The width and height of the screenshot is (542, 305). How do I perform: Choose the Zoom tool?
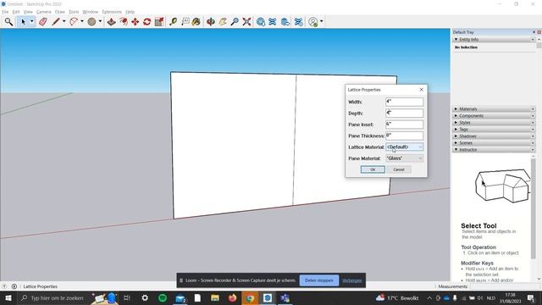tap(235, 22)
